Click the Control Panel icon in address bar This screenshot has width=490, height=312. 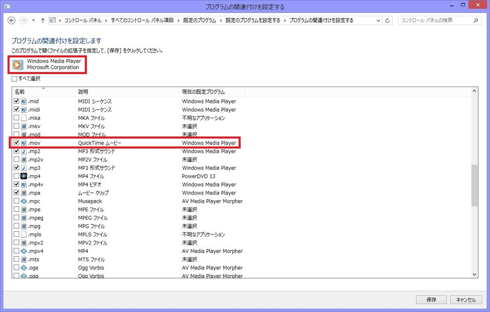coord(53,20)
